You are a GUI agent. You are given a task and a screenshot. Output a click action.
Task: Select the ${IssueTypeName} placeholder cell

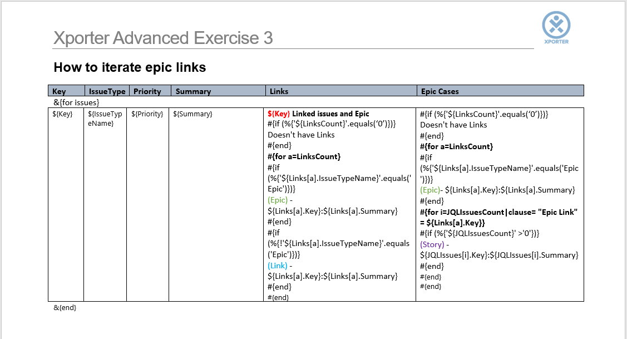pyautogui.click(x=105, y=119)
